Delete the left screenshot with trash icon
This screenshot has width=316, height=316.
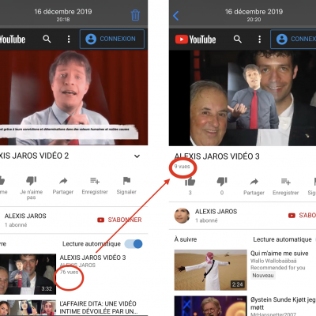coord(135,15)
